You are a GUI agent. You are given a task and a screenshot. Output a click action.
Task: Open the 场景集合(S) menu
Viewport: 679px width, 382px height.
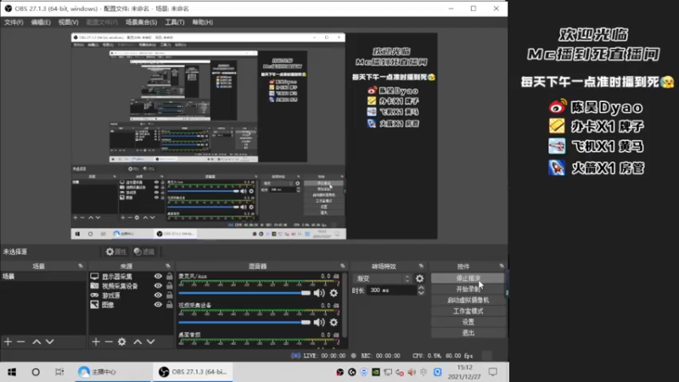pyautogui.click(x=141, y=23)
